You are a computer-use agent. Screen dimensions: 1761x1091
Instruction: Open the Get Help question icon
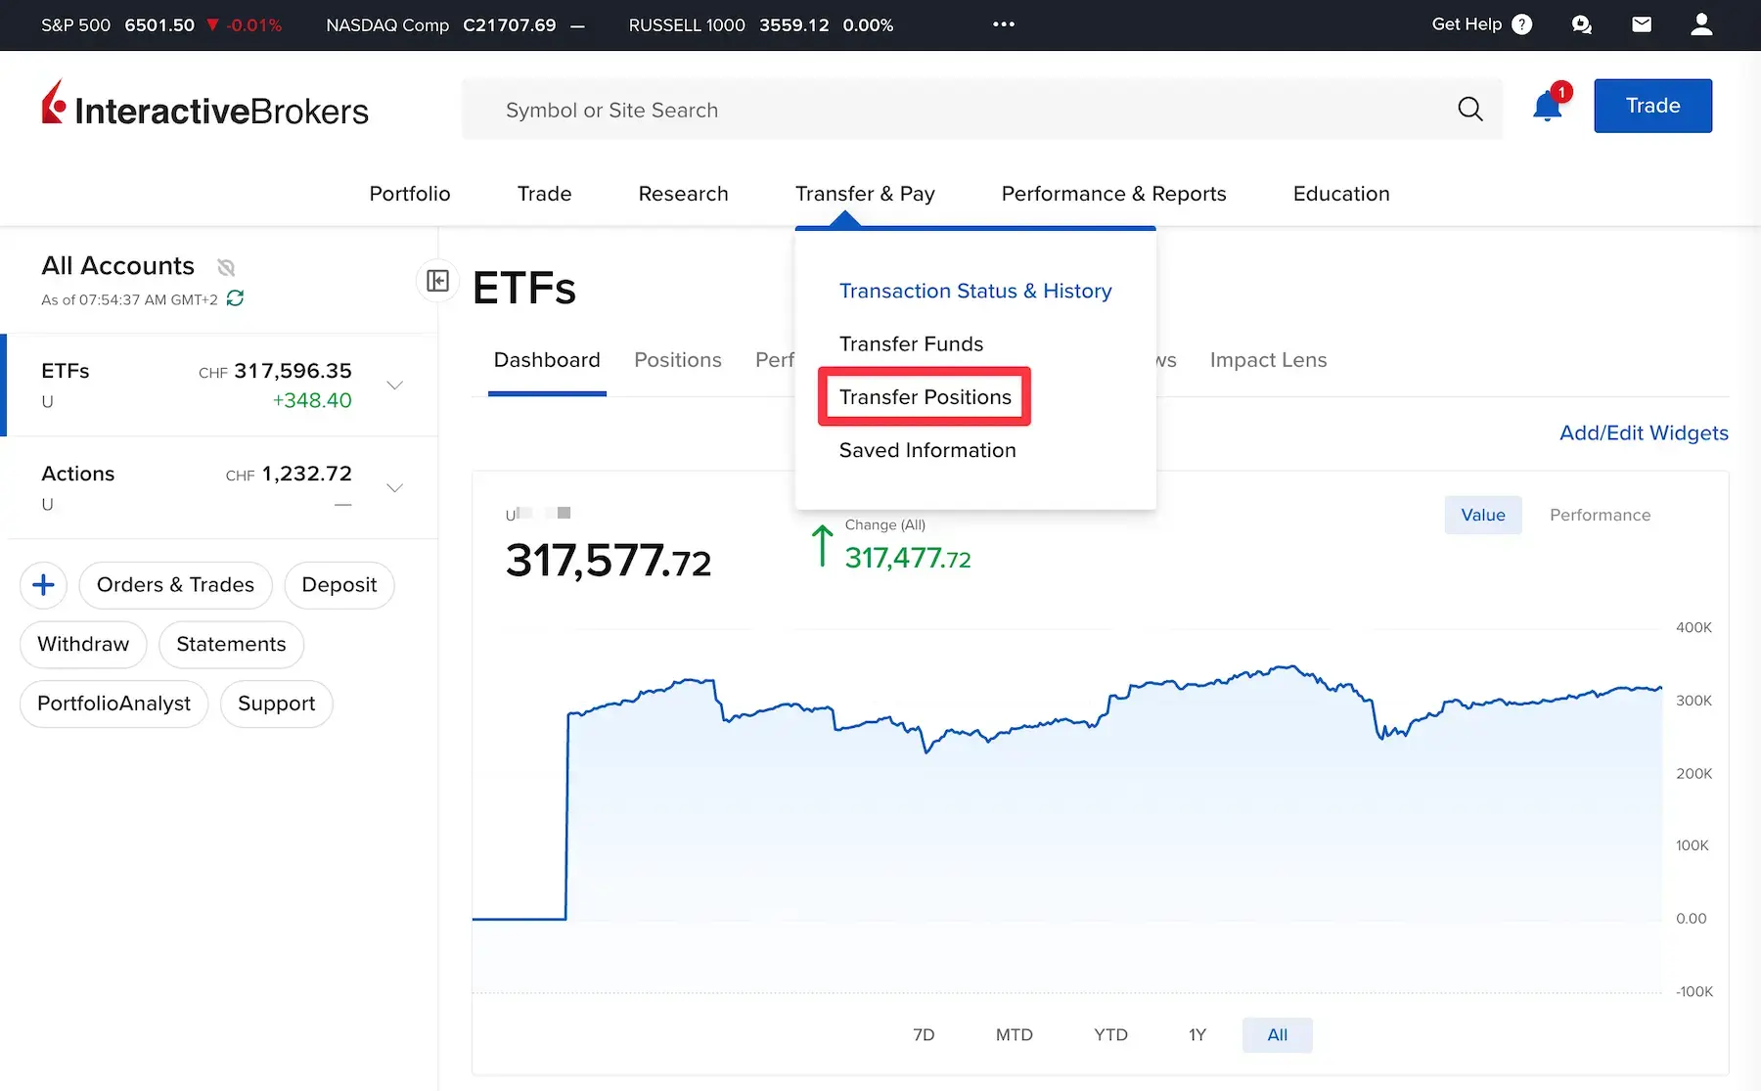coord(1522,24)
